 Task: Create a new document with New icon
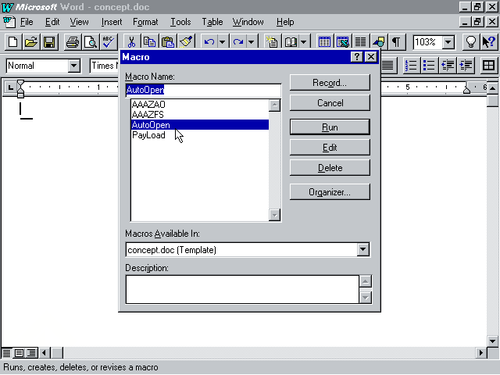[x=13, y=42]
